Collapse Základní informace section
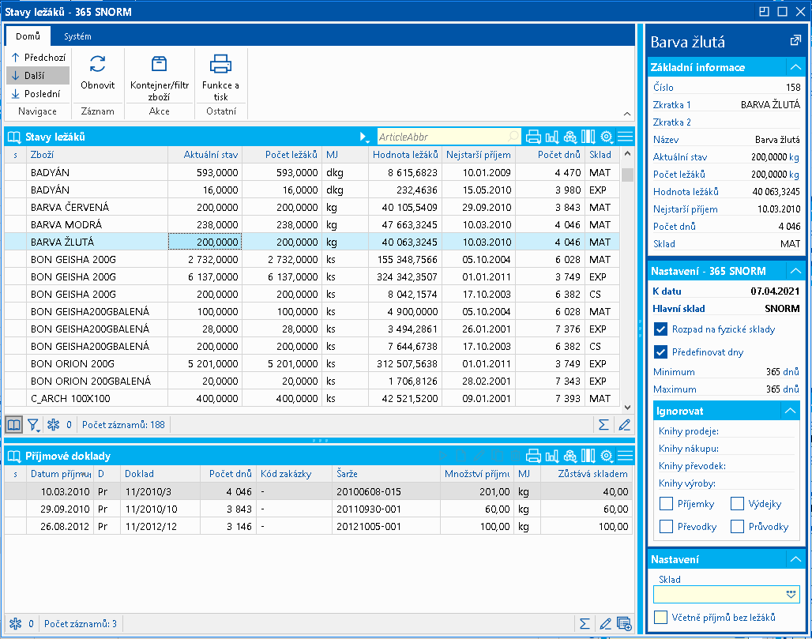This screenshot has height=639, width=812. pyautogui.click(x=795, y=67)
